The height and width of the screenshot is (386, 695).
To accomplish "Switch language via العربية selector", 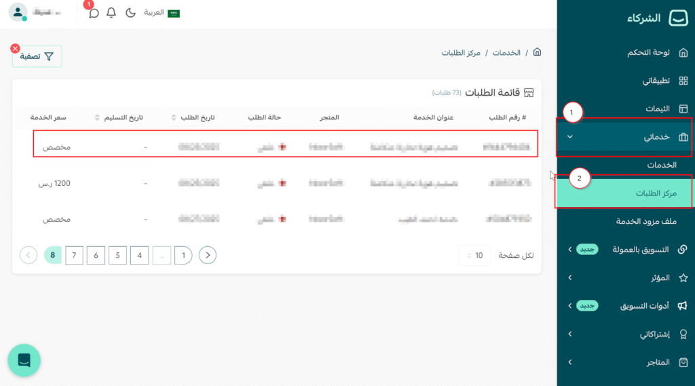I will tap(162, 13).
